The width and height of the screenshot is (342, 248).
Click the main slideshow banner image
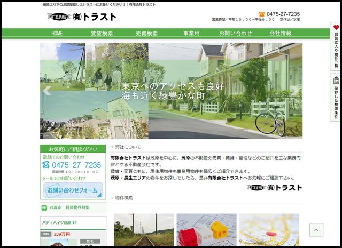coord(171,91)
